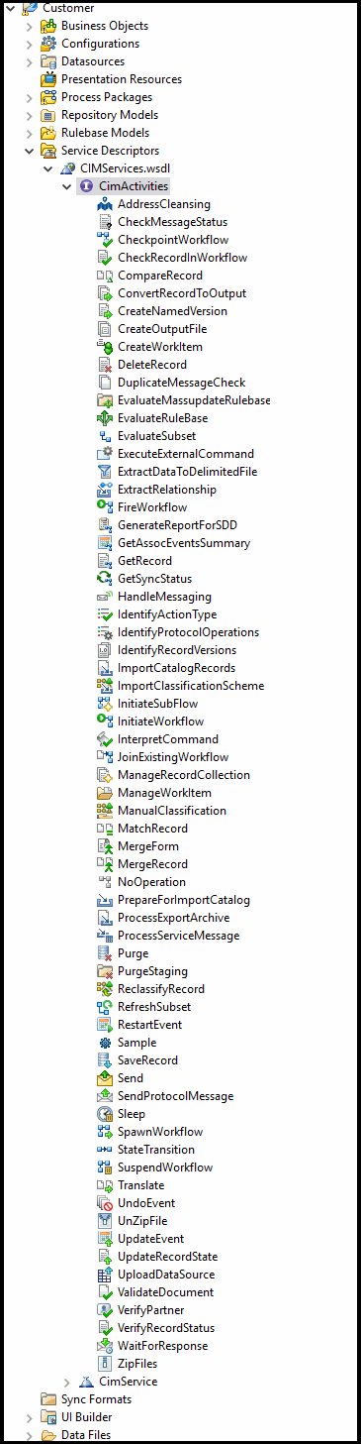Screen dimensions: 361x1444
Task: Collapse the CimActivities node
Action: point(67,186)
